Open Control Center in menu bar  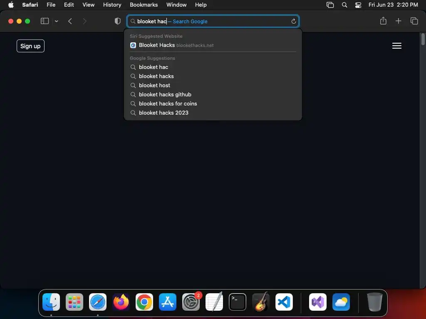coord(358,5)
